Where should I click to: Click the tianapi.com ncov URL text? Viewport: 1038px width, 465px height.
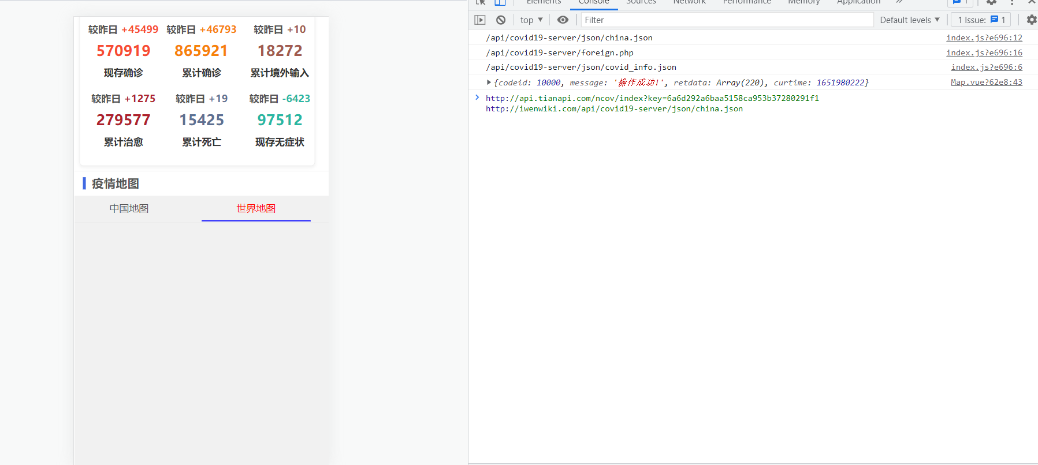(x=652, y=98)
